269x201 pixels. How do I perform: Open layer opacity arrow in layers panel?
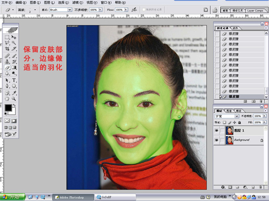click(265, 116)
